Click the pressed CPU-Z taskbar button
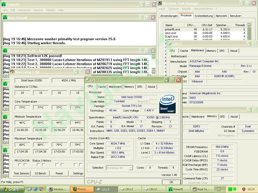 [x=106, y=189]
